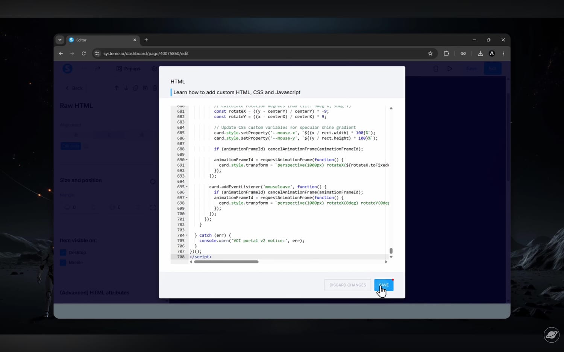Click the vertical scrollbar thumb of the code editor

[x=391, y=251]
